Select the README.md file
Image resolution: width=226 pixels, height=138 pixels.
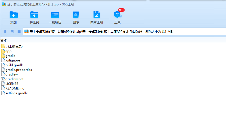(x=13, y=88)
